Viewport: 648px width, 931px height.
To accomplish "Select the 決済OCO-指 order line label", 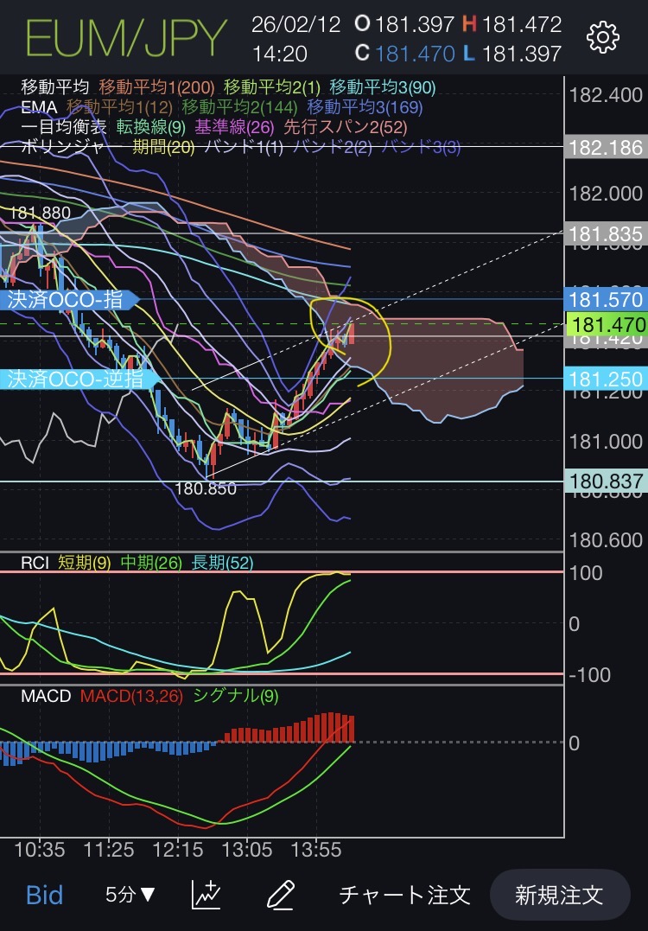I will tap(69, 300).
